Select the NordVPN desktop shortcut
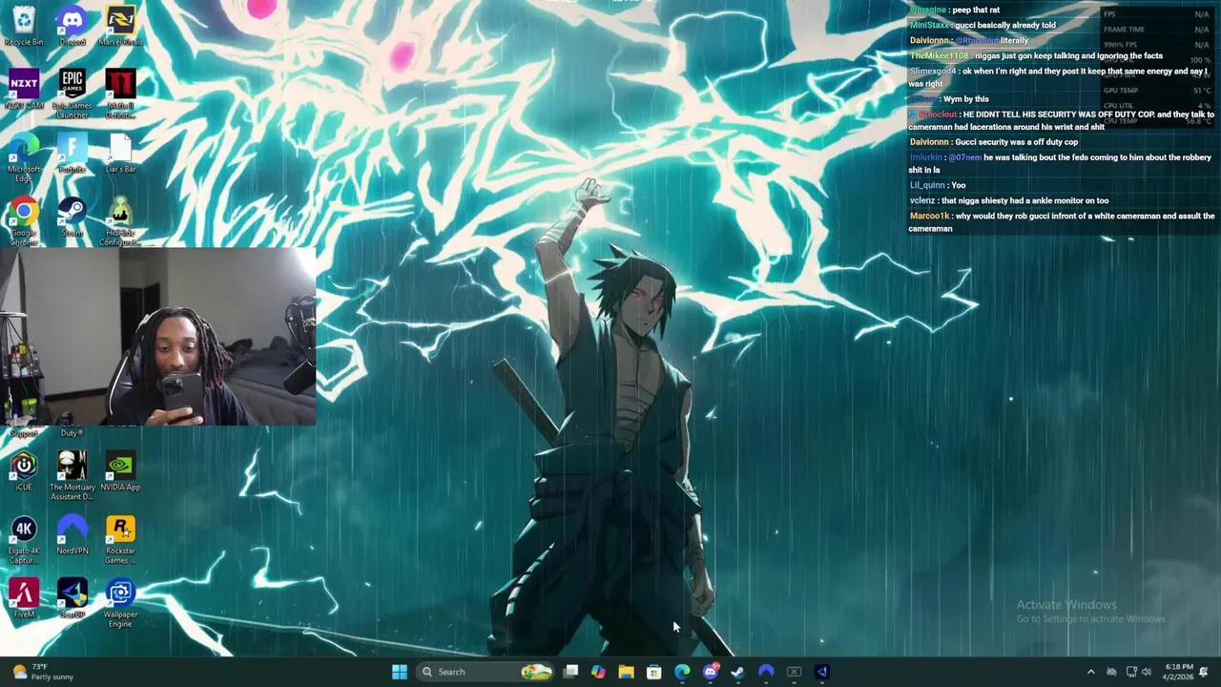 72,535
